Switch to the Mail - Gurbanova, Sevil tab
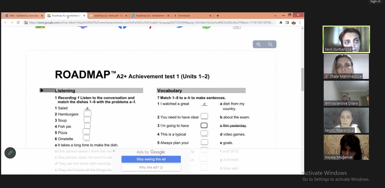Screen dimensions: 385x188 click(x=23, y=16)
